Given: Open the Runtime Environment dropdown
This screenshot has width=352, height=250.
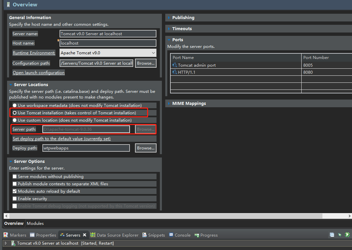Looking at the screenshot, I should point(108,53).
